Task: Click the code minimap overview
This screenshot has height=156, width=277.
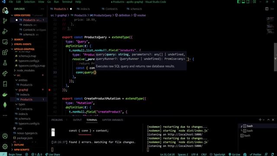Action: [270, 26]
